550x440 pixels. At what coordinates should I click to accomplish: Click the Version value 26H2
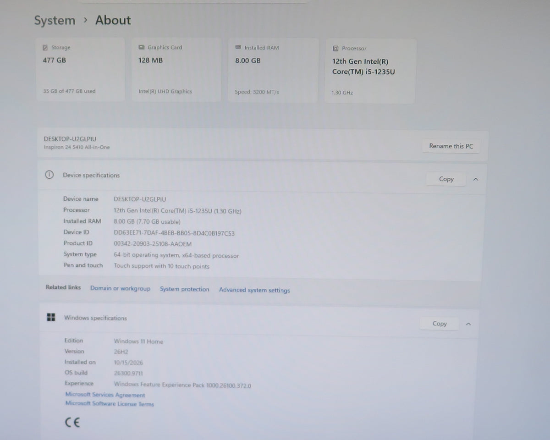click(122, 352)
